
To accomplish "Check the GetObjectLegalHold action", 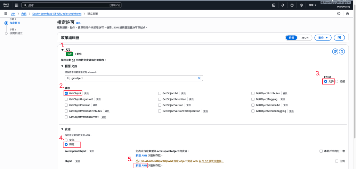I will (x=66, y=99).
